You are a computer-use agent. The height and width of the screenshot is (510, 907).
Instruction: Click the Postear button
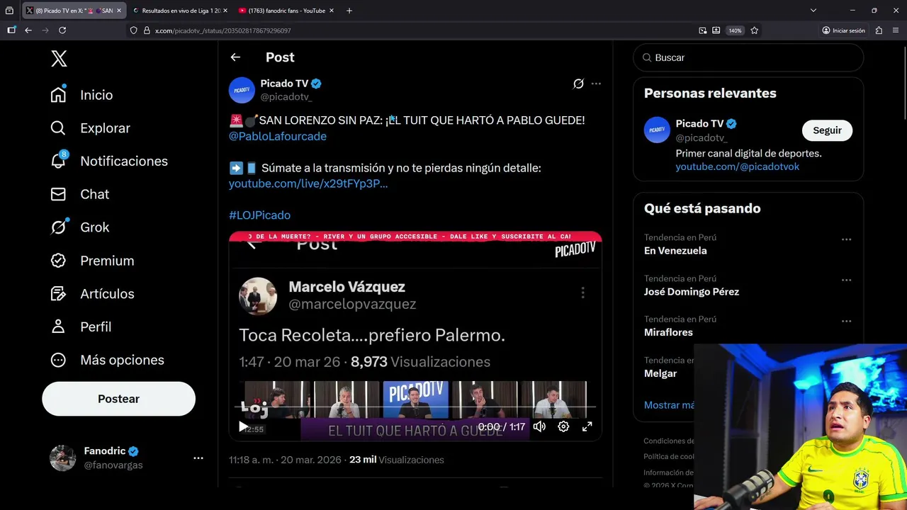tap(118, 399)
